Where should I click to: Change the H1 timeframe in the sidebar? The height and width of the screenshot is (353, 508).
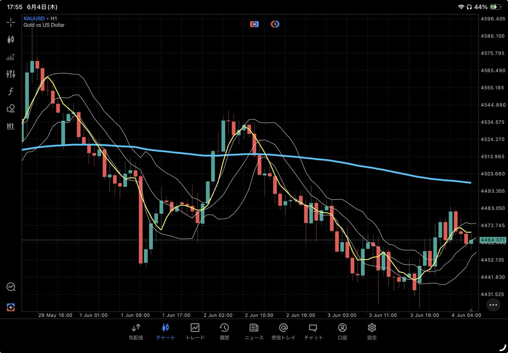coord(11,126)
